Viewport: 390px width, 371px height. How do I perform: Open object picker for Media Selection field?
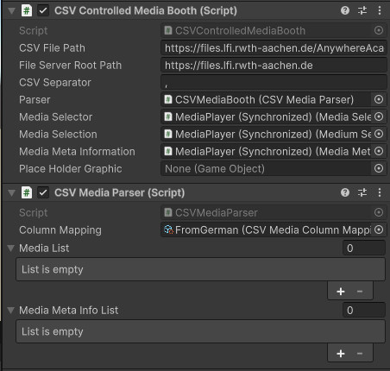[379, 134]
